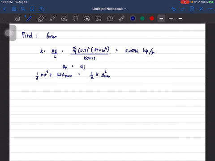Select the Highlighter tool
Viewport: 215px width, 161px height.
52,19
